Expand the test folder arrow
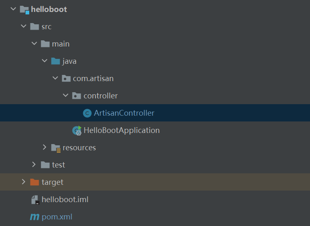Viewport: 310px width, 226px height. [x=34, y=165]
